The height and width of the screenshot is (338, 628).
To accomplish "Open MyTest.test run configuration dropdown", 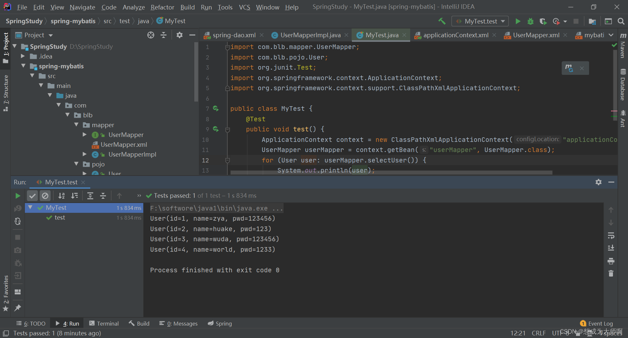I will 480,21.
